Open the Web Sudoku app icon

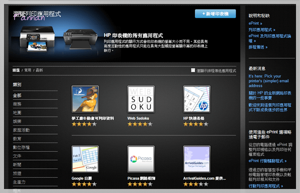(141, 99)
